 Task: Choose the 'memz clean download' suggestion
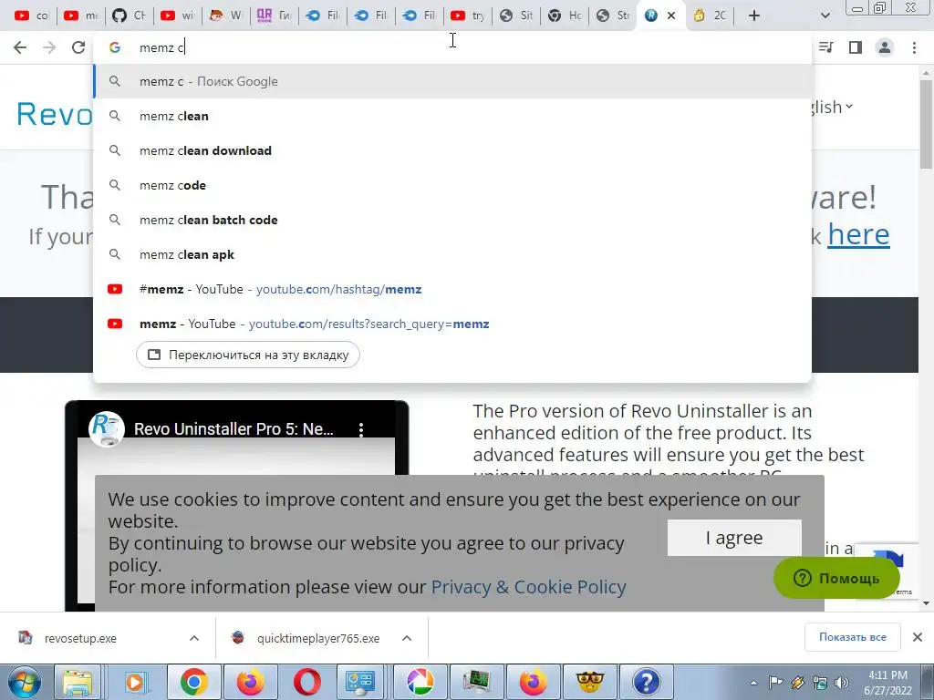pyautogui.click(x=452, y=150)
